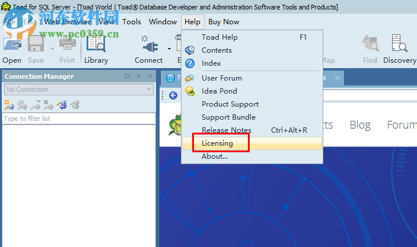Click the Blog link on the web page

360,125
